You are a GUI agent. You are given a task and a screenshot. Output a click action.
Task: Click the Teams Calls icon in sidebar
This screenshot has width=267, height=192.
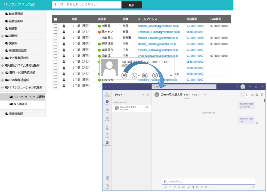(107, 127)
